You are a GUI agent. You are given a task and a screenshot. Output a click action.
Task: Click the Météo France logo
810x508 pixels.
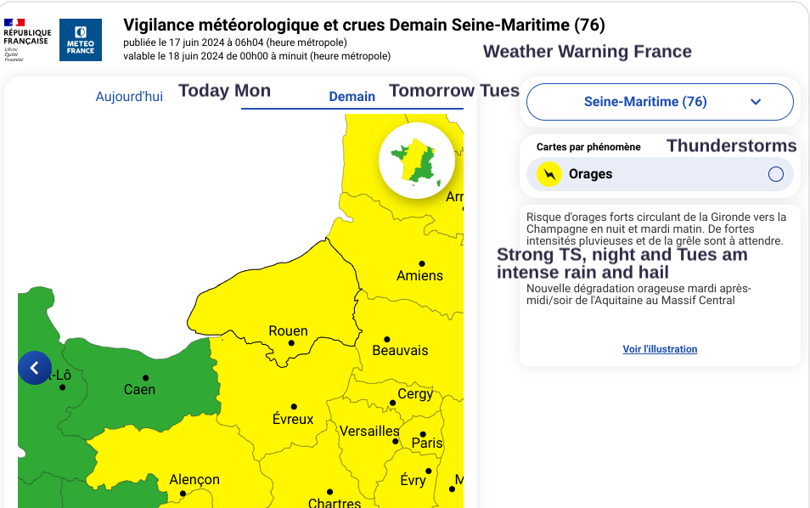(81, 39)
